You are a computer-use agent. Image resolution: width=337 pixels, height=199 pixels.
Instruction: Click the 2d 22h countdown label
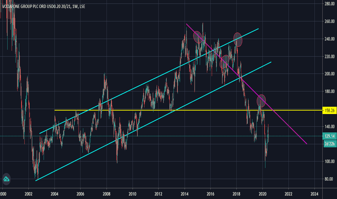tap(329, 144)
